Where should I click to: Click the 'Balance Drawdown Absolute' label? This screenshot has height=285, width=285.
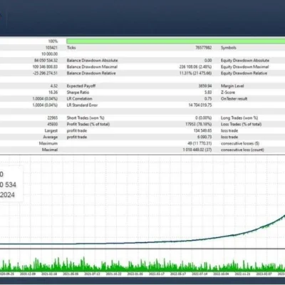pyautogui.click(x=92, y=61)
